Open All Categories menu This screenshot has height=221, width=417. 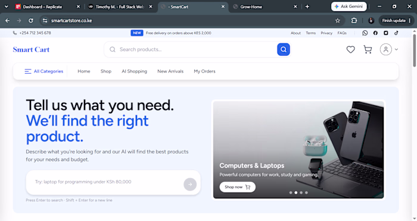pyautogui.click(x=44, y=71)
